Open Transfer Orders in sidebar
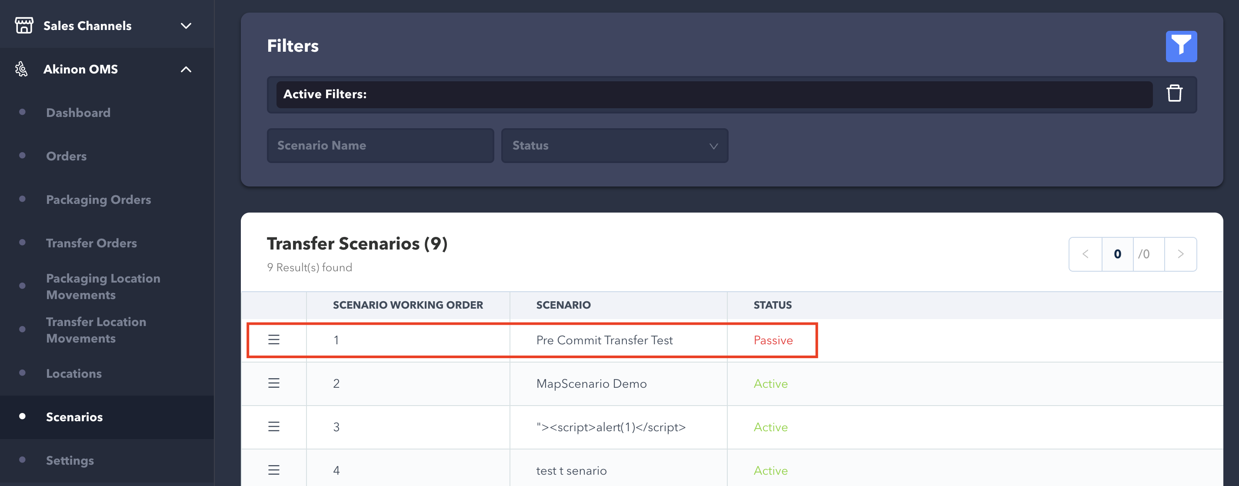 [x=91, y=243]
